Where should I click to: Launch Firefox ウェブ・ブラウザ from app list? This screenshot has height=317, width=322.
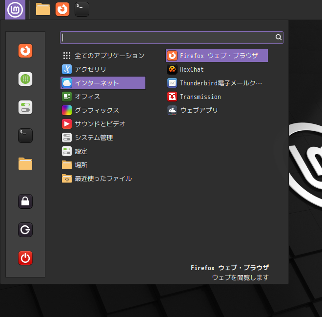217,56
